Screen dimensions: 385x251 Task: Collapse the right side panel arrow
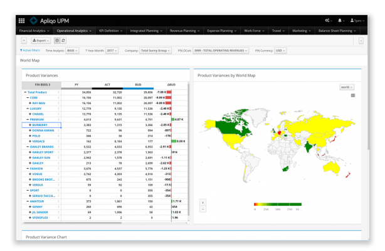pyautogui.click(x=361, y=41)
